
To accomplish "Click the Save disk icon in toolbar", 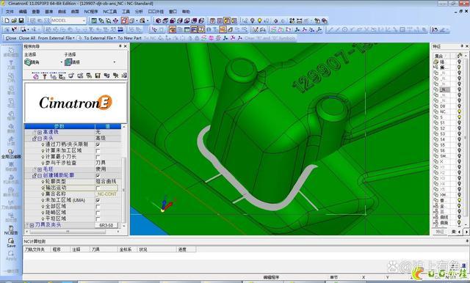I will click(x=21, y=21).
